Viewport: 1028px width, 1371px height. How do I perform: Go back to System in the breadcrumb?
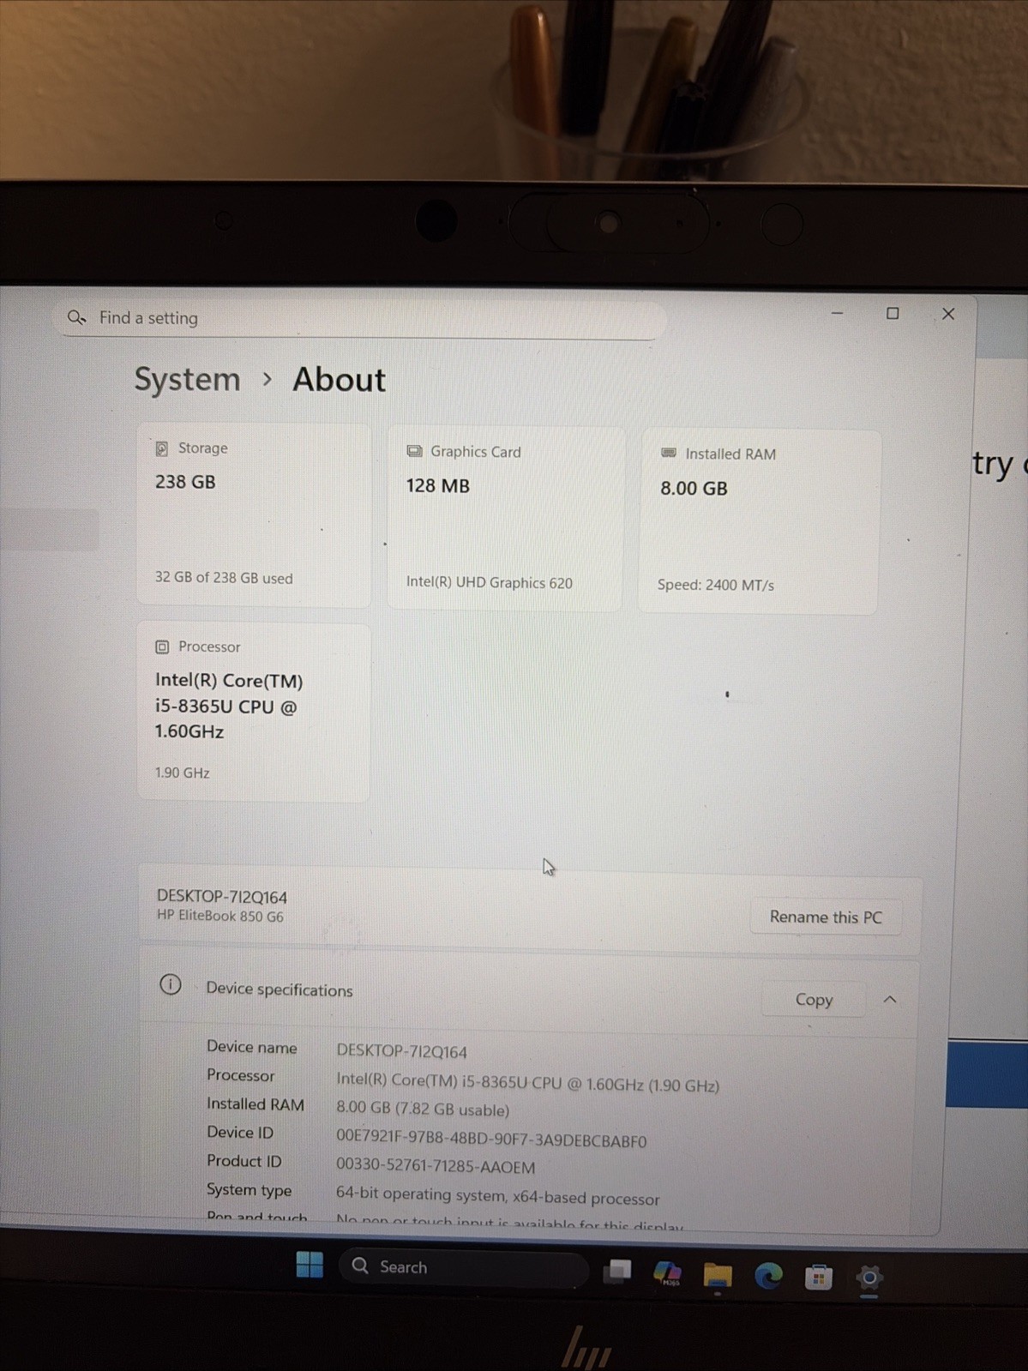tap(187, 379)
